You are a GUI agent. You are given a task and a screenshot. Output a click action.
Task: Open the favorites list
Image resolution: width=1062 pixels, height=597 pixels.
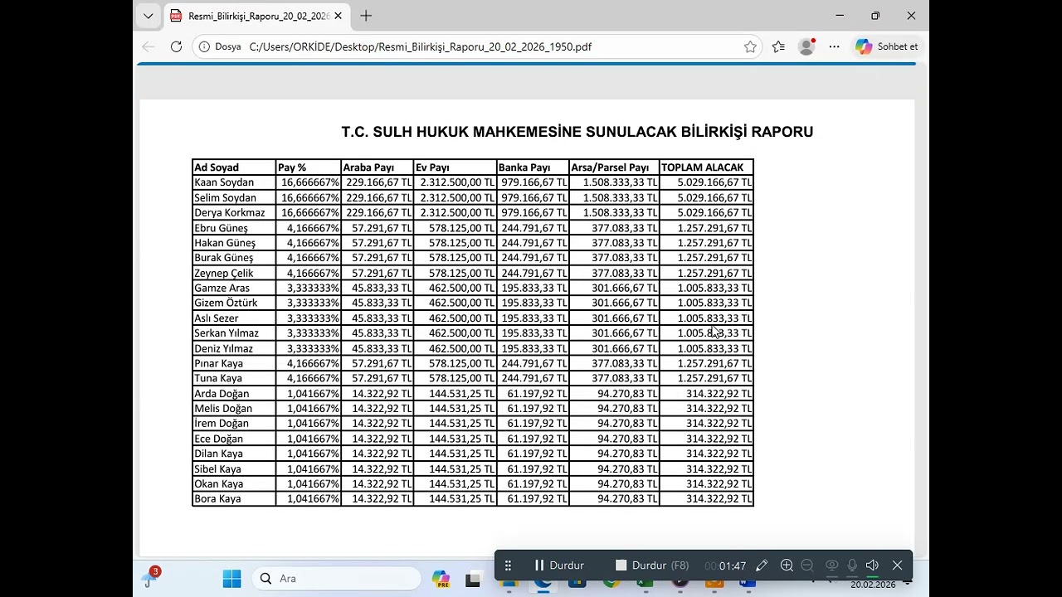778,47
